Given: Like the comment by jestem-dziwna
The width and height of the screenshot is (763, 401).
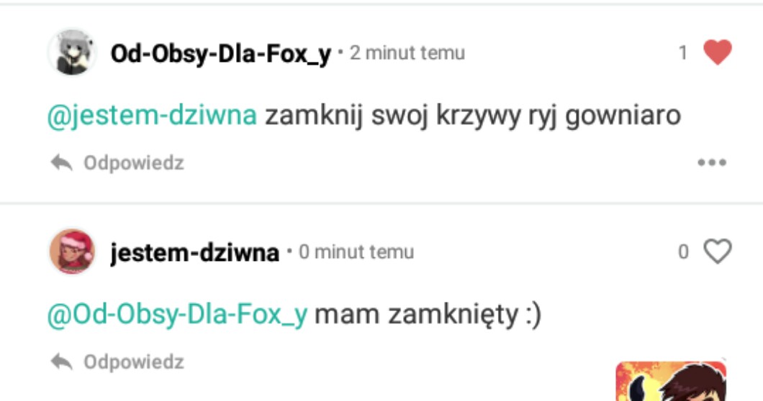Looking at the screenshot, I should coord(717,252).
